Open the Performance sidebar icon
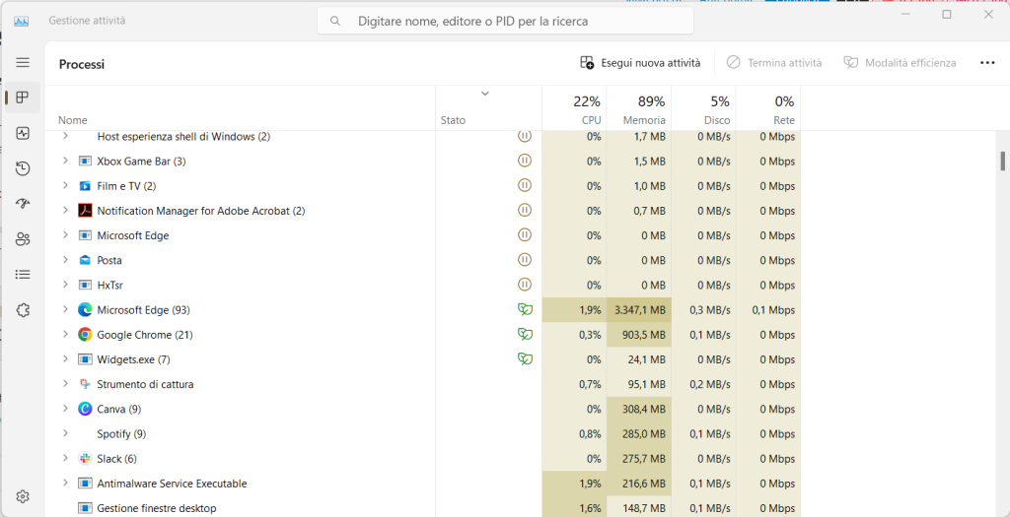 (x=23, y=133)
